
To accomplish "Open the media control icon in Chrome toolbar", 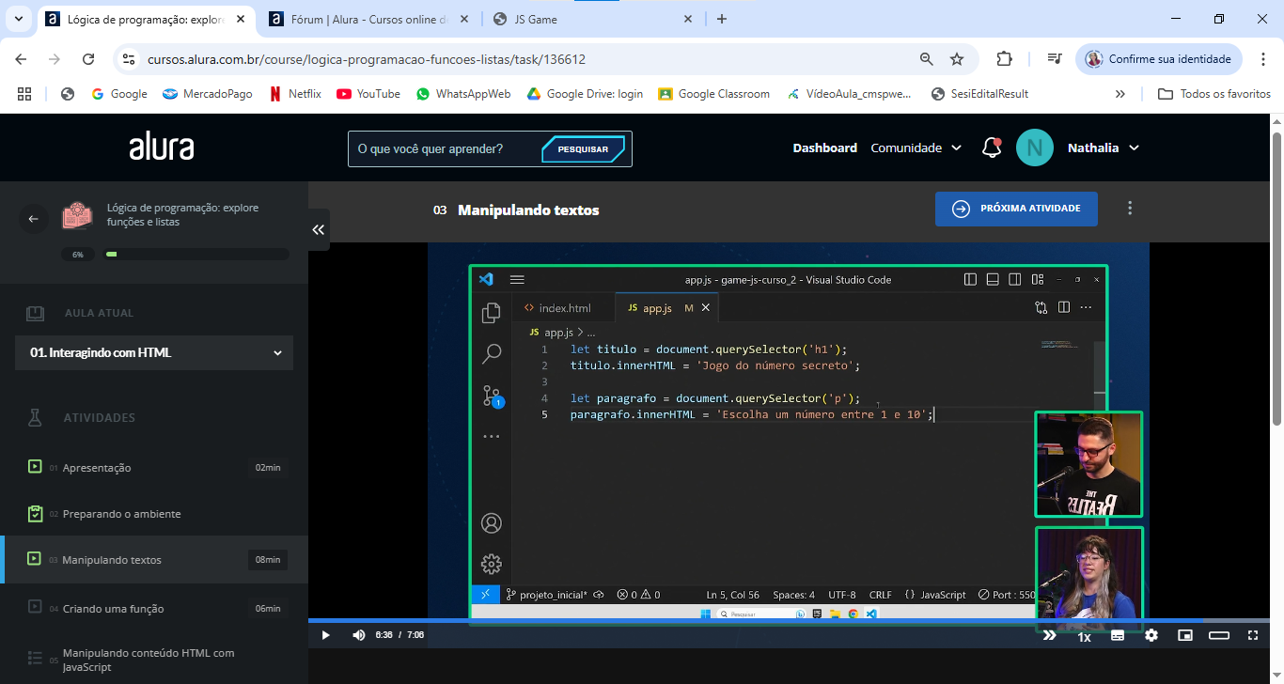I will pos(1055,59).
